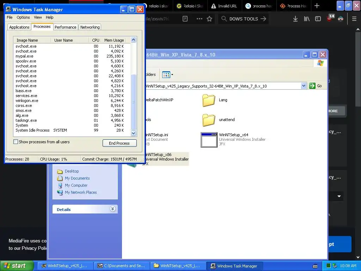Open the File menu in Task Manager
This screenshot has height=271, width=361.
point(10,17)
